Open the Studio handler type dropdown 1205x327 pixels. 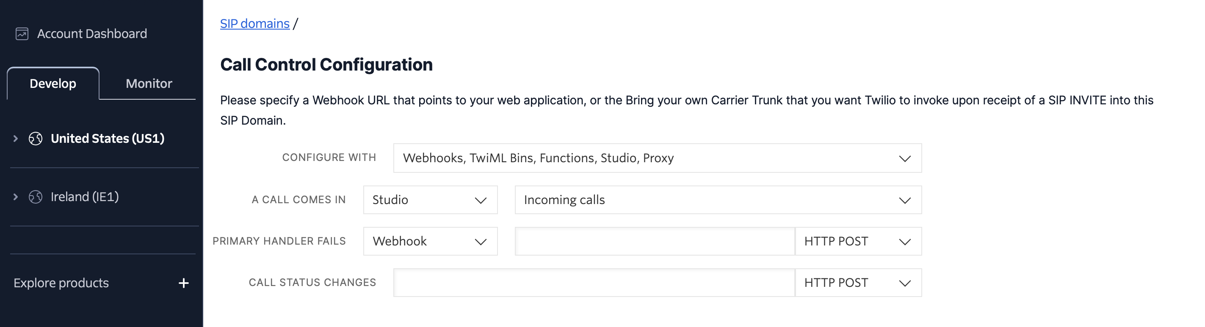(x=430, y=200)
